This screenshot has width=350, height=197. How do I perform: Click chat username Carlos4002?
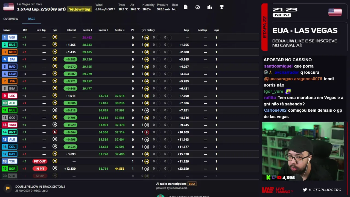click(x=275, y=110)
